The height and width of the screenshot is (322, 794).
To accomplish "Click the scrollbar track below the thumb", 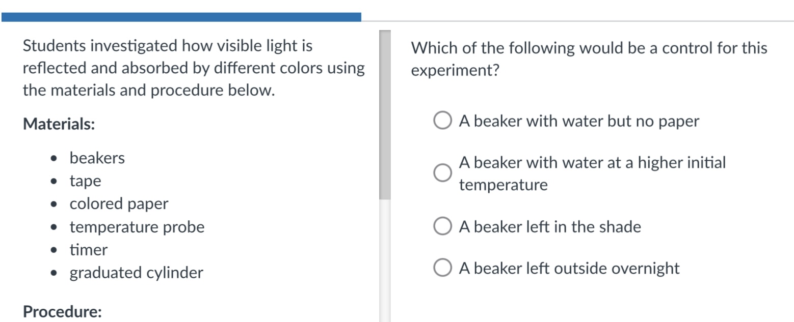I will (385, 260).
